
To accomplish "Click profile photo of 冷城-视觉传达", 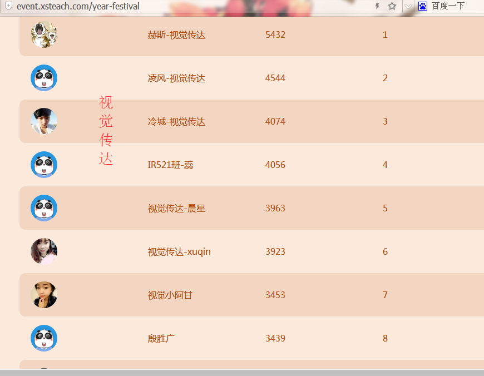I will pyautogui.click(x=43, y=121).
